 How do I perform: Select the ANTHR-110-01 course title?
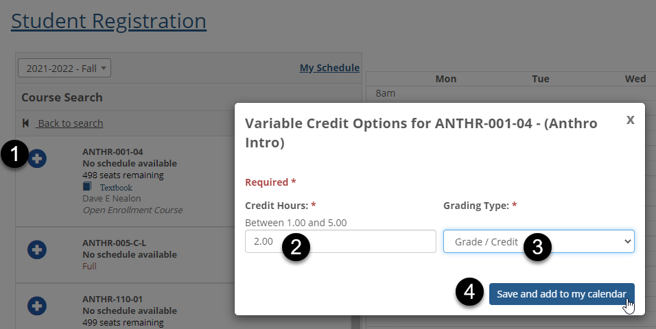click(x=113, y=299)
